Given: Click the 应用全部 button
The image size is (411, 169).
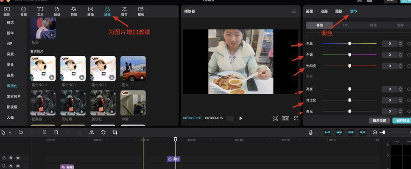Looking at the screenshot, I should 379,120.
